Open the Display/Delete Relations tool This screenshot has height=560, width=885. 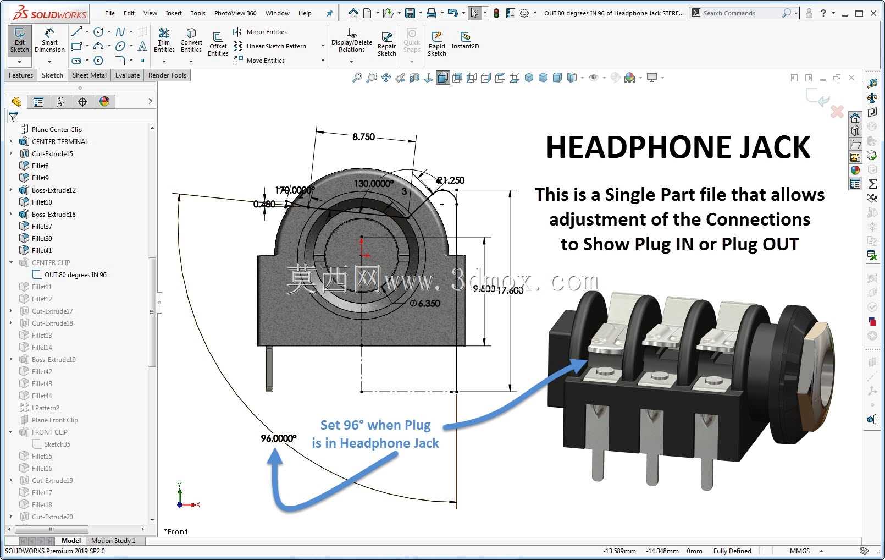pos(352,40)
